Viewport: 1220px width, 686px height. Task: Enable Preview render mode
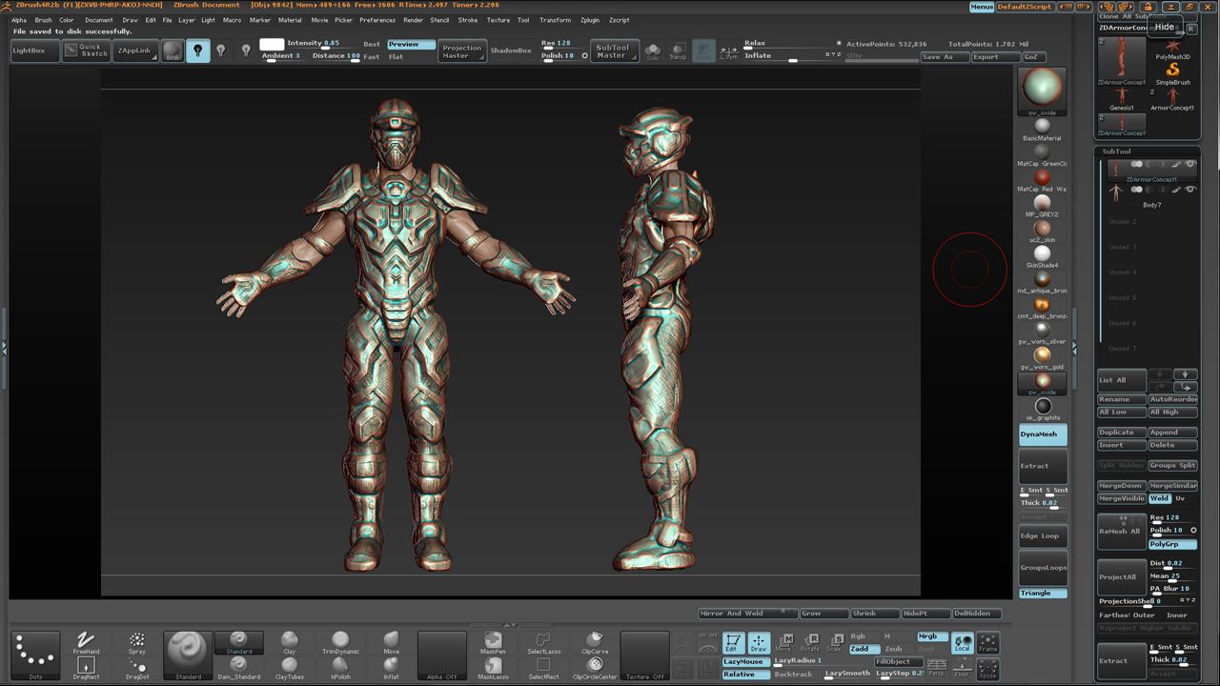412,45
